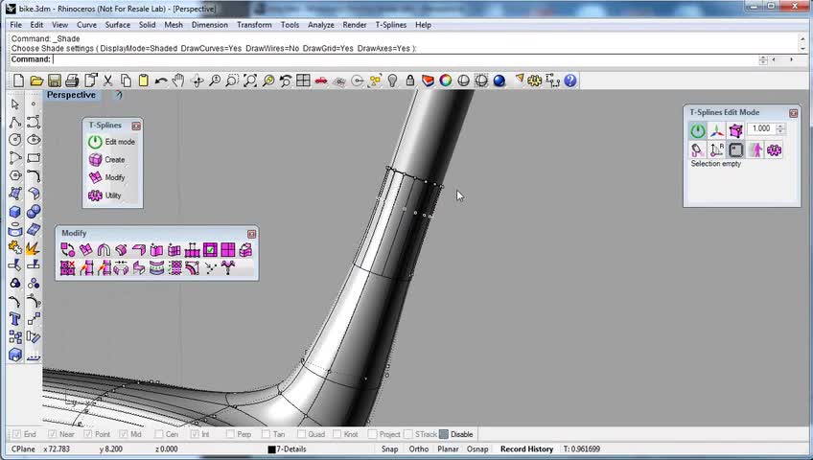
Task: Click the light bulb Hide icon
Action: (392, 80)
